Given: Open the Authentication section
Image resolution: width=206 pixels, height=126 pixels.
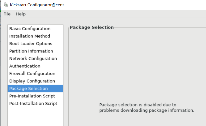Looking at the screenshot, I should (x=35, y=66).
